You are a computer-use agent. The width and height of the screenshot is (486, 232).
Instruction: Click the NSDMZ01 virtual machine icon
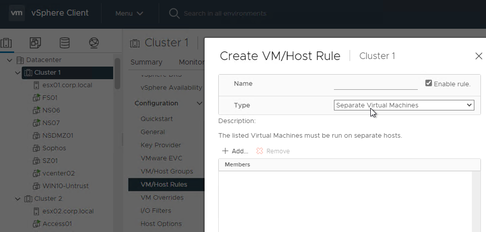(x=36, y=136)
